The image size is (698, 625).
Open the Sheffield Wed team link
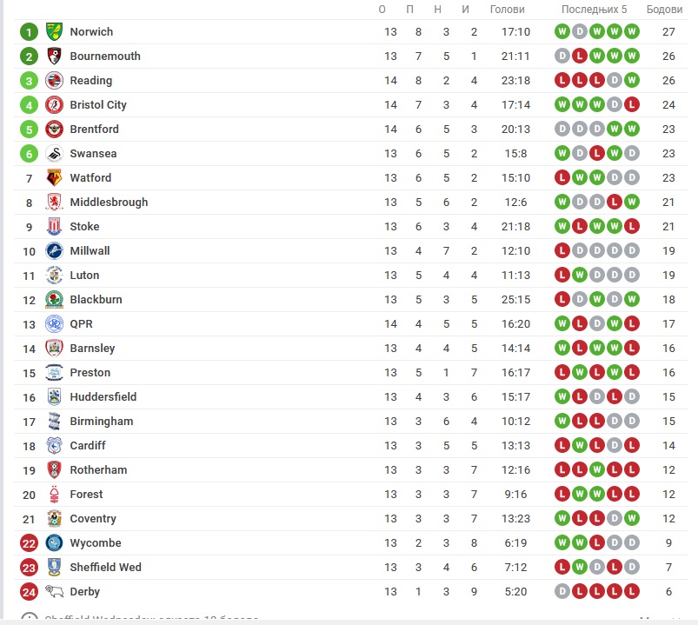pos(105,567)
